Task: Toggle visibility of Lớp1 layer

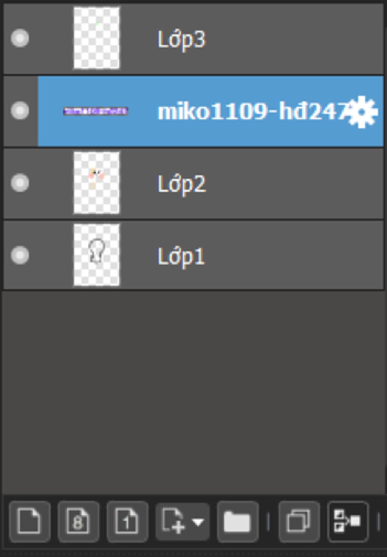Action: tap(20, 255)
